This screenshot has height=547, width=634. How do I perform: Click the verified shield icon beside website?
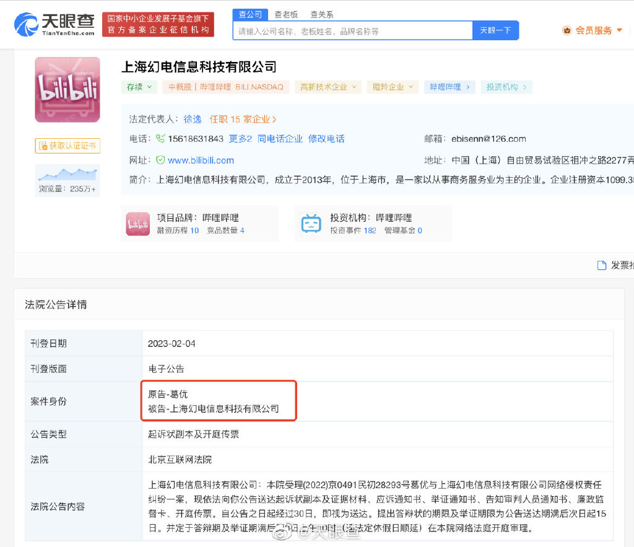160,160
